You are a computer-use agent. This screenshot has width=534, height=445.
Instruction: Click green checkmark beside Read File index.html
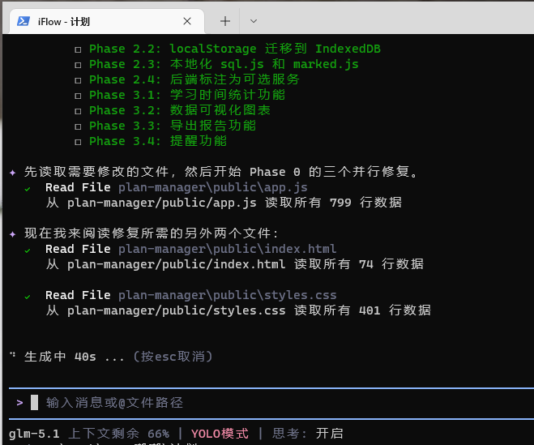tap(28, 249)
